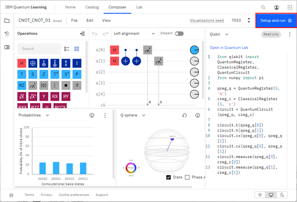Open user profile icon
Image resolution: width=297 pixels, height=202 pixels.
click(x=277, y=7)
